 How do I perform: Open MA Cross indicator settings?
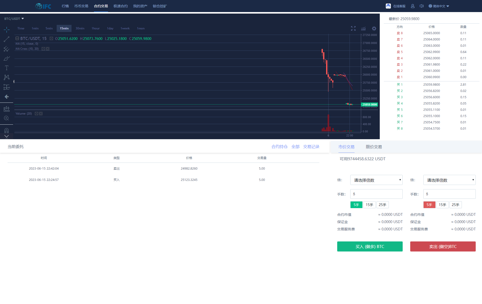[x=43, y=49]
